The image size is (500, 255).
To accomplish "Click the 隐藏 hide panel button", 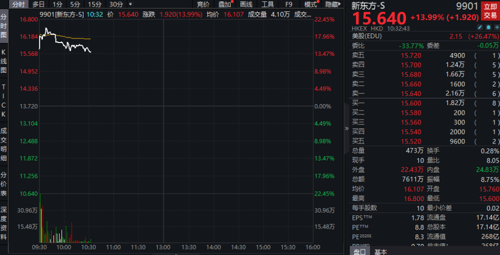I will 332,4.
